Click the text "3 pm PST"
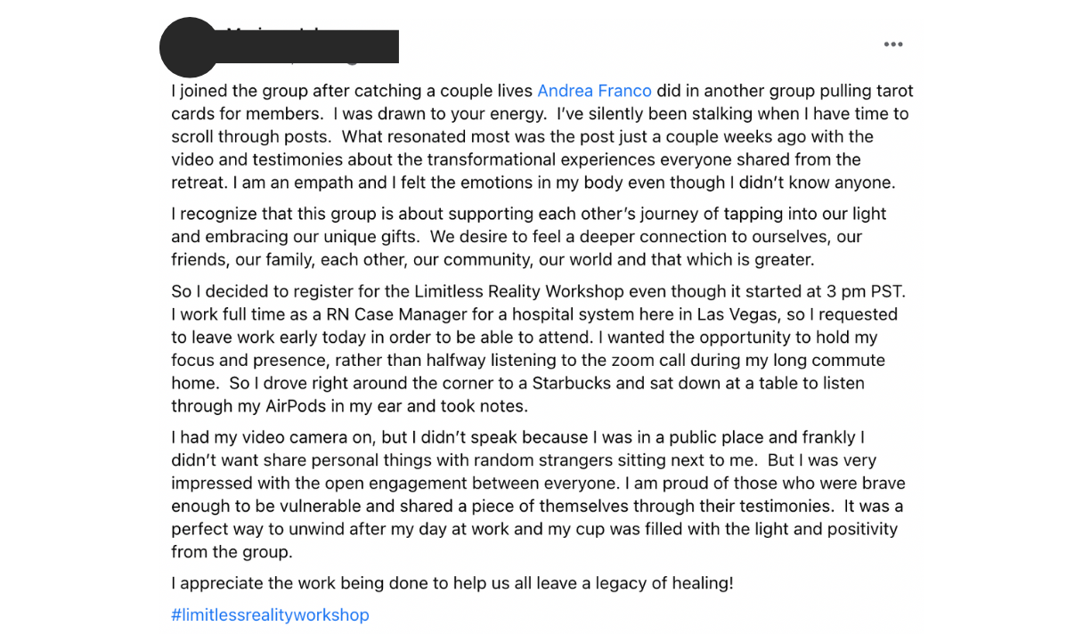This screenshot has height=634, width=1083. [869, 291]
